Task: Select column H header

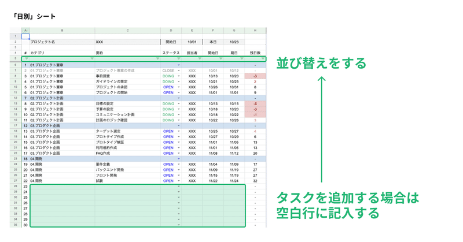Action: click(255, 31)
